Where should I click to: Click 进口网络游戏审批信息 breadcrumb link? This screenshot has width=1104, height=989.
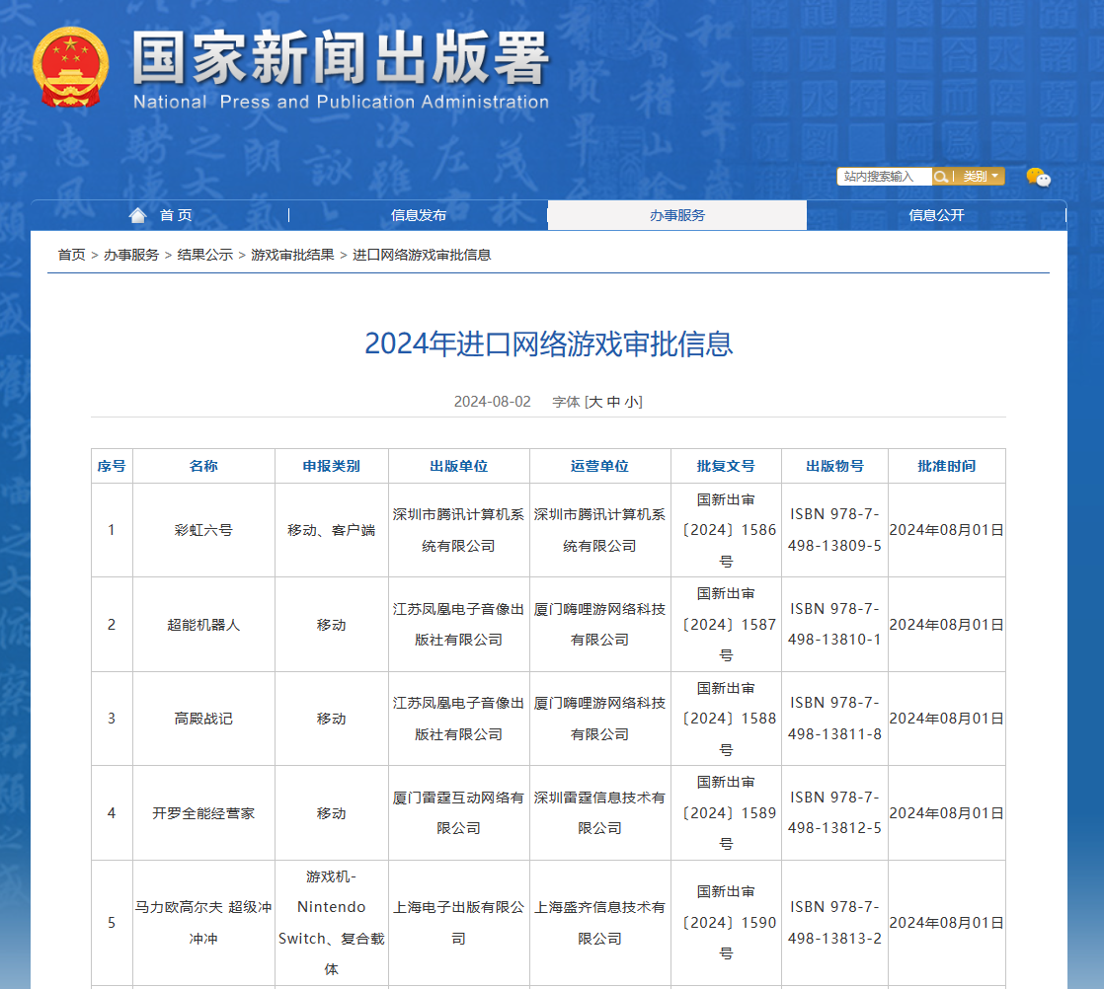pyautogui.click(x=421, y=255)
